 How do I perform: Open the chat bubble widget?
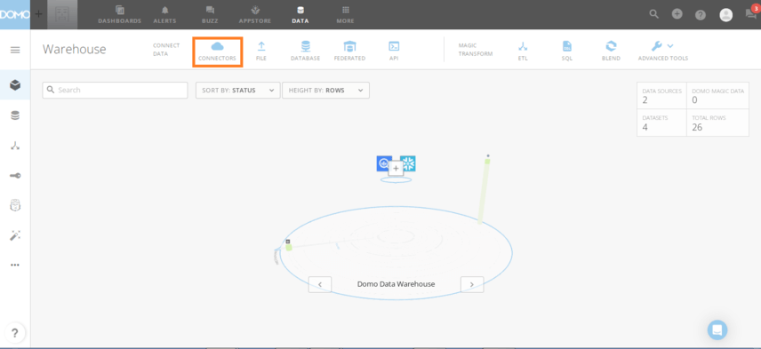point(717,330)
